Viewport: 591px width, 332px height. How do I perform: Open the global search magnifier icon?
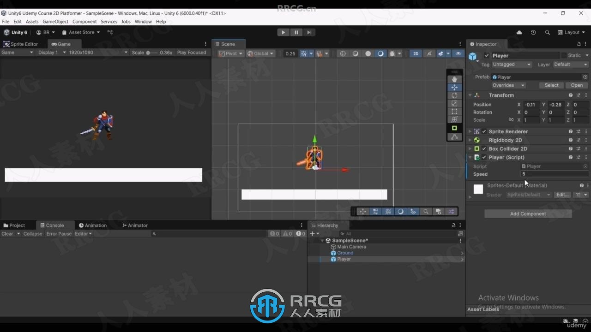[547, 32]
